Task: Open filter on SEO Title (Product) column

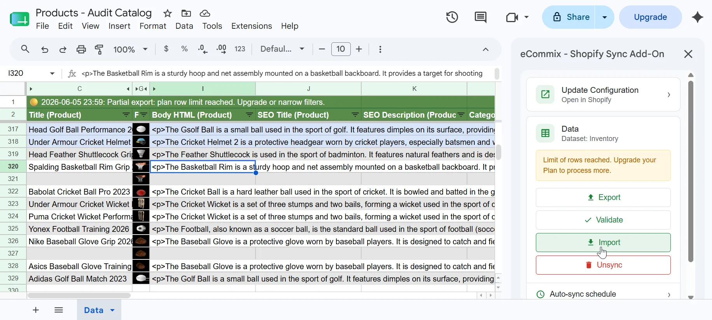Action: coord(355,115)
